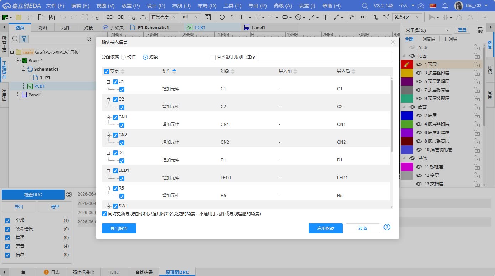Click the layer settings icon beside 重置
The width and height of the screenshot is (495, 276).
pyautogui.click(x=480, y=30)
